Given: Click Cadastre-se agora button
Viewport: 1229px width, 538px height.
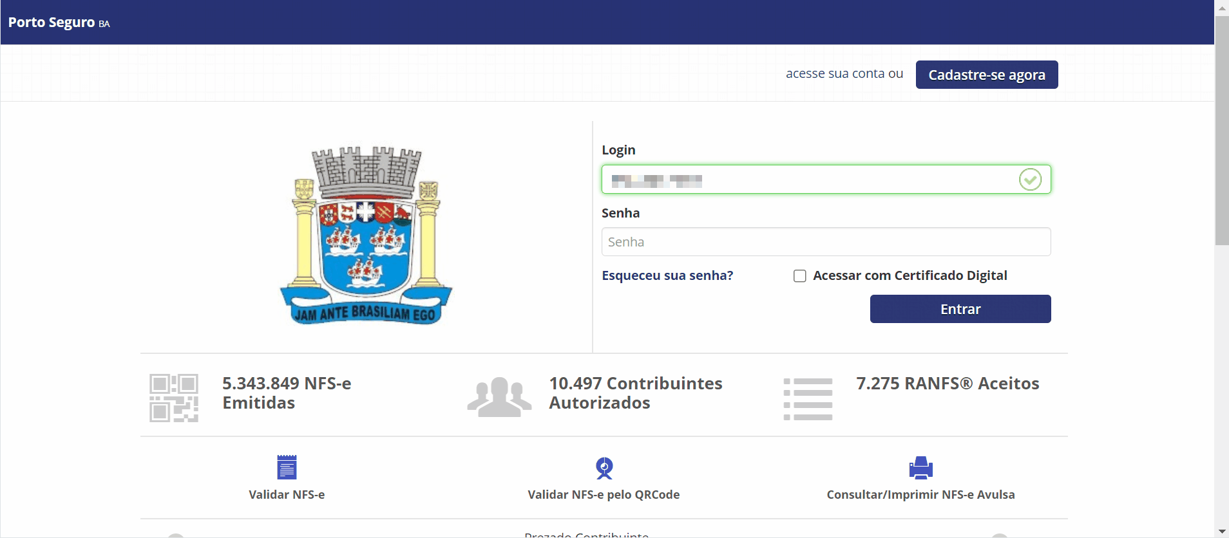Looking at the screenshot, I should (x=987, y=75).
